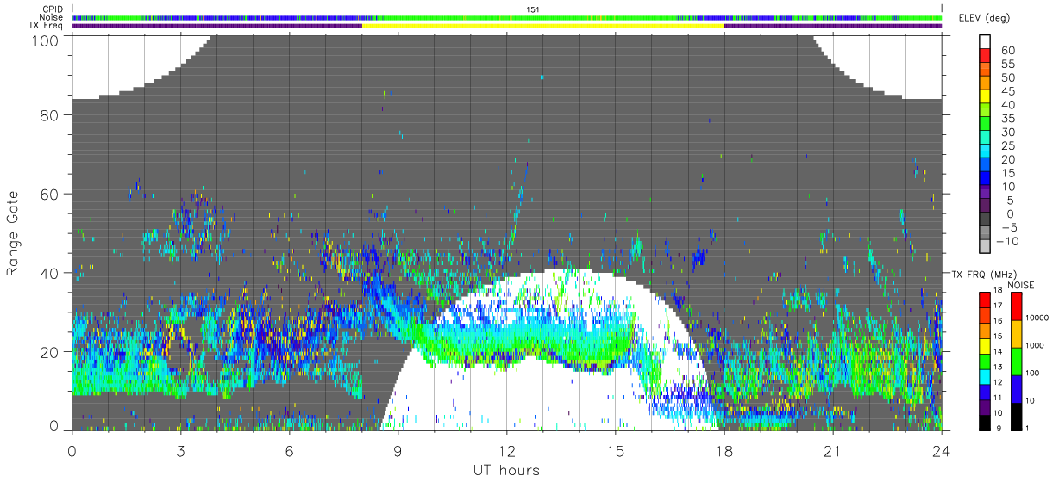Select the yellow band in the TX Freq strip
Image resolution: width=1059 pixels, height=488 pixels.
542,26
